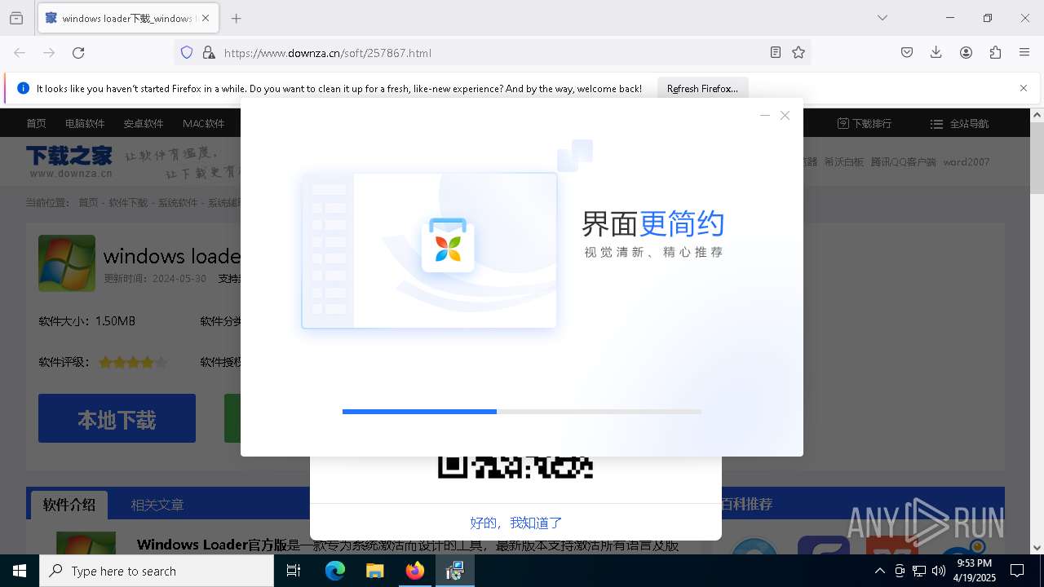Open the Firefox application hamburger menu
The image size is (1044, 587).
1024,52
